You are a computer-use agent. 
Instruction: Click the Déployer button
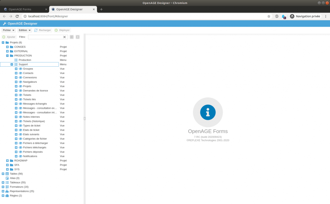pos(62,30)
